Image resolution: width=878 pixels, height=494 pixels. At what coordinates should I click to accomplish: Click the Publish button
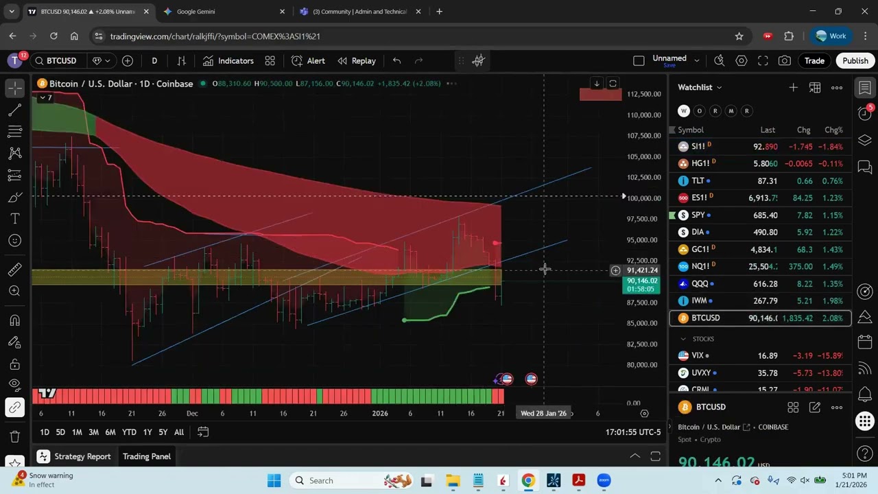coord(855,61)
